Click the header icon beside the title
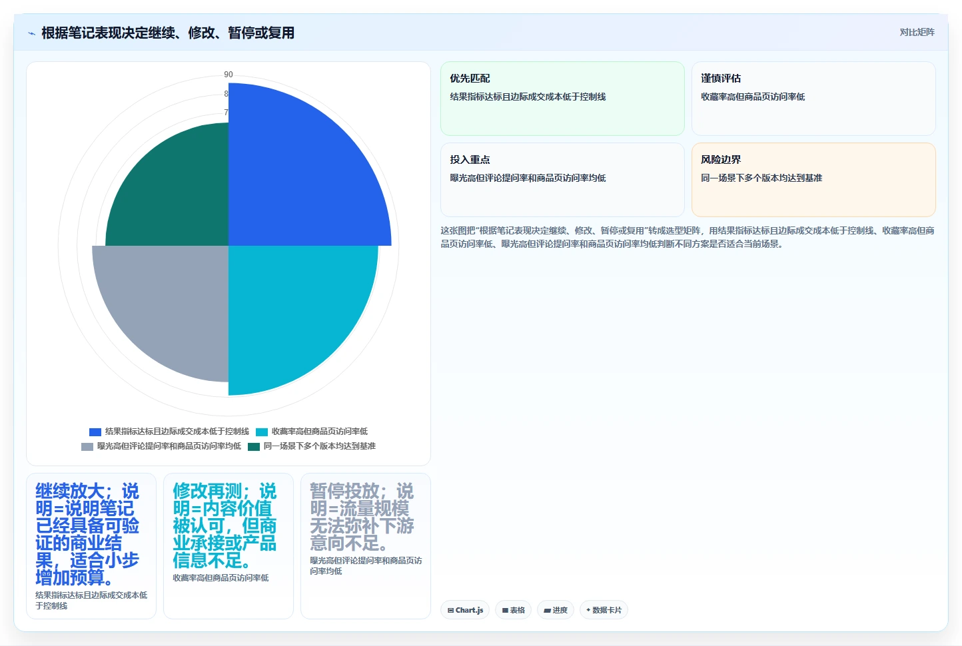This screenshot has width=962, height=646. (31, 33)
